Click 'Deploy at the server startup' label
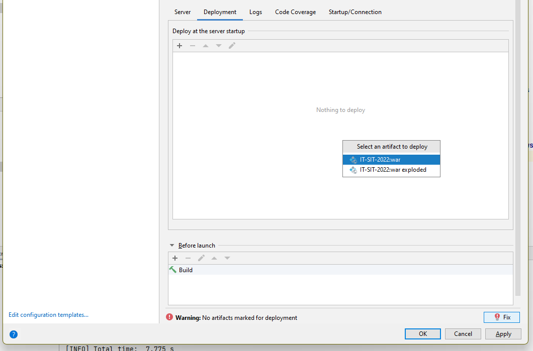This screenshot has height=351, width=533. (208, 31)
